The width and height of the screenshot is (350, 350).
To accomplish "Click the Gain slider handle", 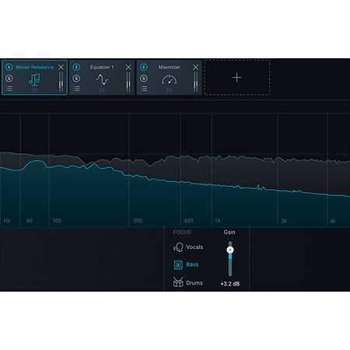I will coord(230,250).
